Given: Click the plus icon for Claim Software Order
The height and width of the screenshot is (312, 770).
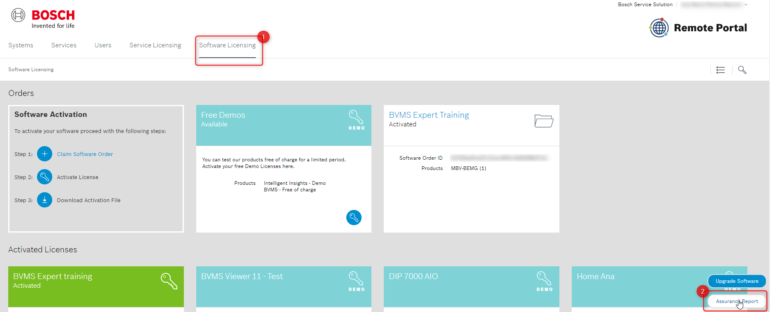Looking at the screenshot, I should [44, 154].
